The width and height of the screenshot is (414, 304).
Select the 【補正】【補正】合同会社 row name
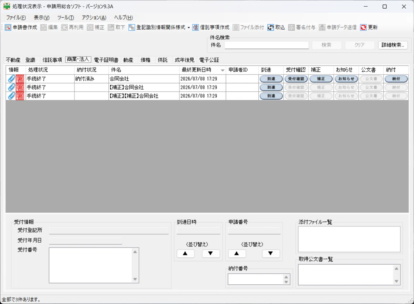click(x=134, y=96)
